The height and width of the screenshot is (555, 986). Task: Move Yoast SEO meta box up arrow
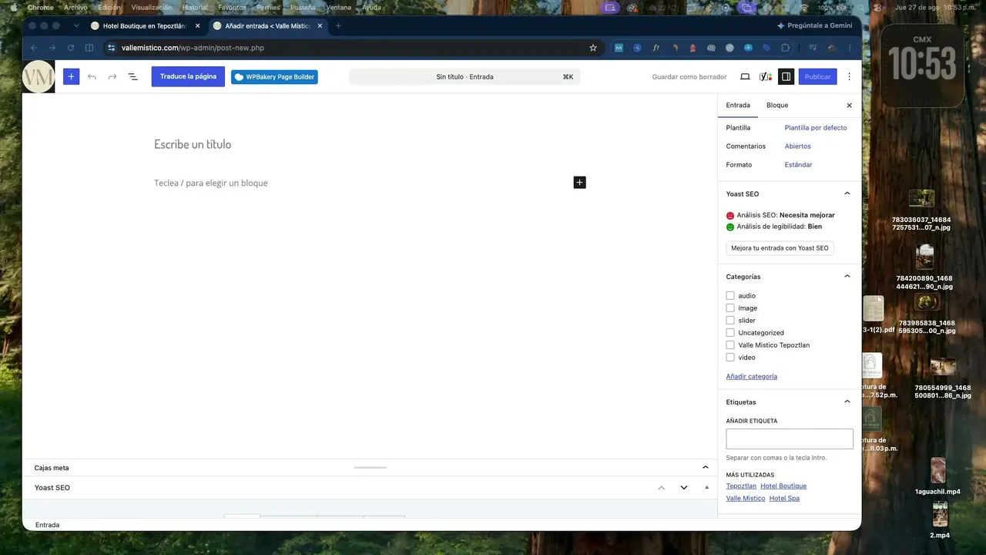point(661,488)
